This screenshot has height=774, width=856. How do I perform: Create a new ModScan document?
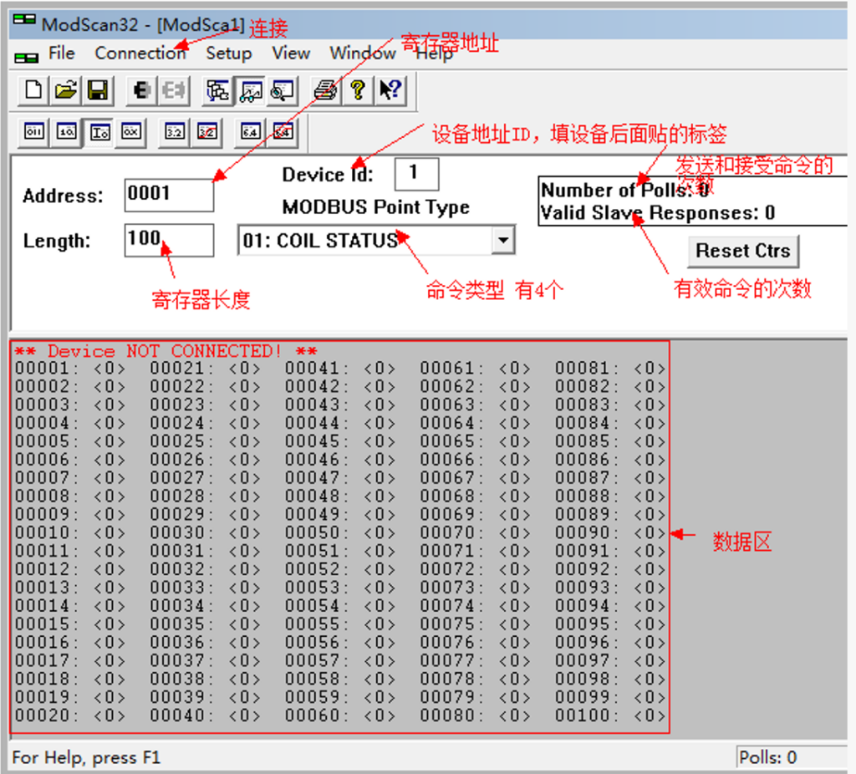tap(33, 90)
